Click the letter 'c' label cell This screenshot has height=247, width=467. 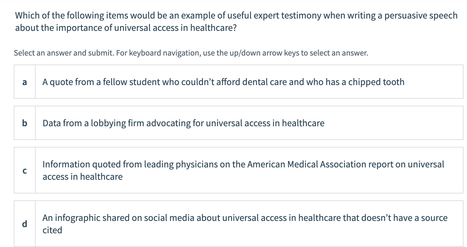[x=24, y=170]
